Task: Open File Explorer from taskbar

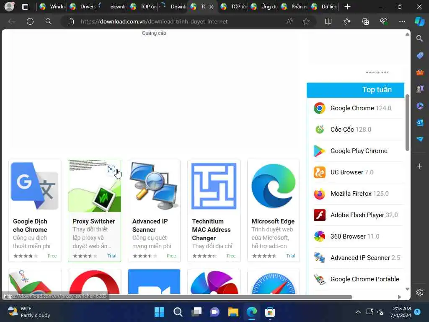Action: (x=233, y=312)
